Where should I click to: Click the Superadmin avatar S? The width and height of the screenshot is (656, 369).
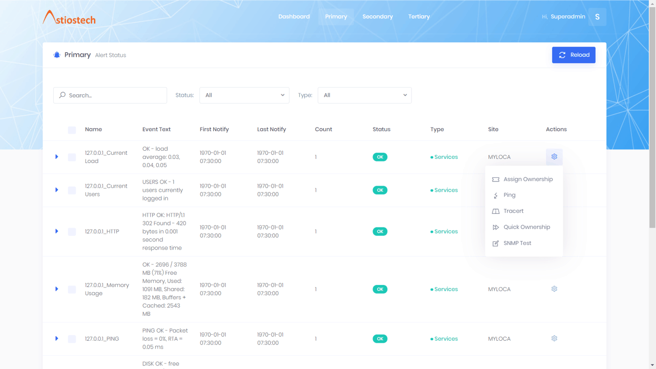click(x=597, y=17)
